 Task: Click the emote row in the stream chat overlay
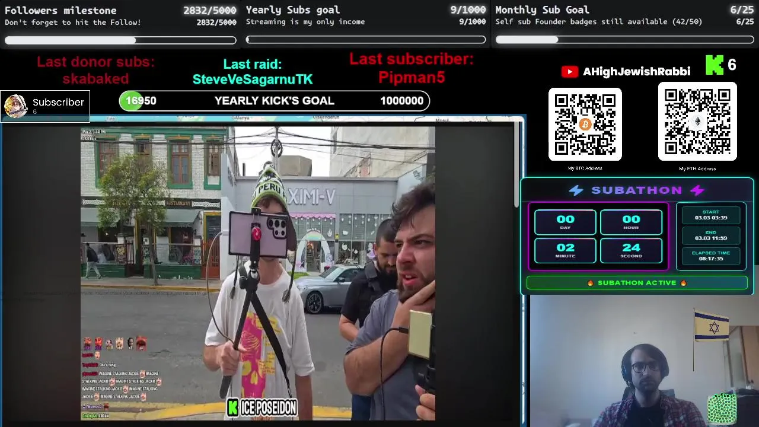pyautogui.click(x=115, y=343)
